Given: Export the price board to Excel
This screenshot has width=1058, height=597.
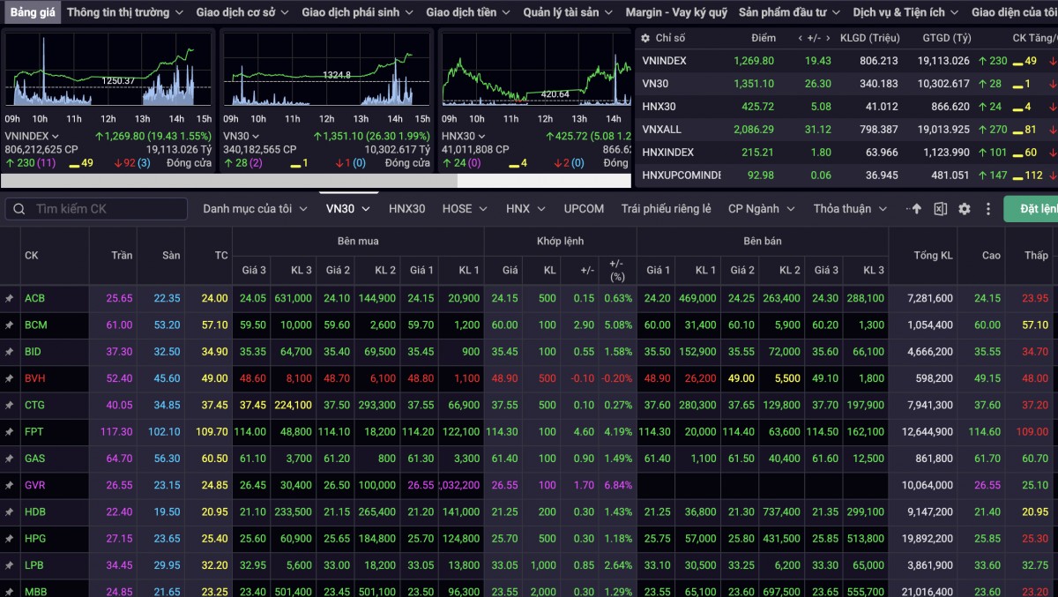Looking at the screenshot, I should [940, 209].
